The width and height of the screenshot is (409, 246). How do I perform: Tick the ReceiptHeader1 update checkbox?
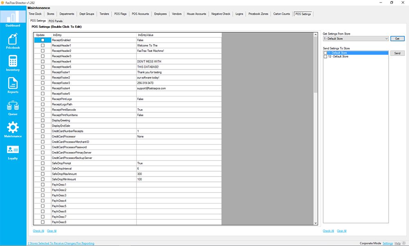tap(43, 45)
